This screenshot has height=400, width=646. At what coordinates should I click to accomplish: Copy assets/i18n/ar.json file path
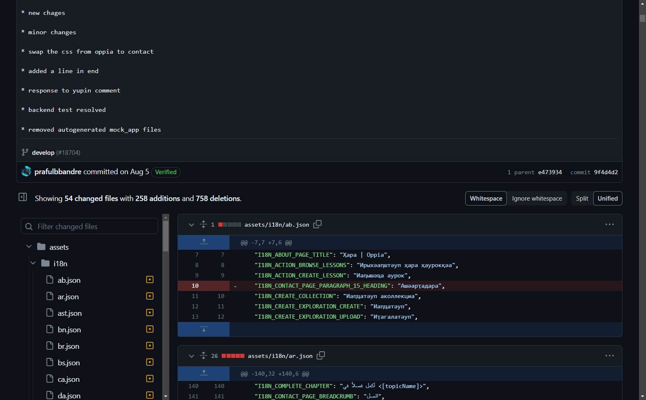pos(321,355)
